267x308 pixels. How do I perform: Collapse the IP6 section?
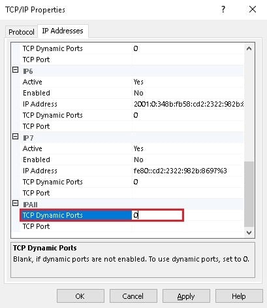[x=15, y=70]
